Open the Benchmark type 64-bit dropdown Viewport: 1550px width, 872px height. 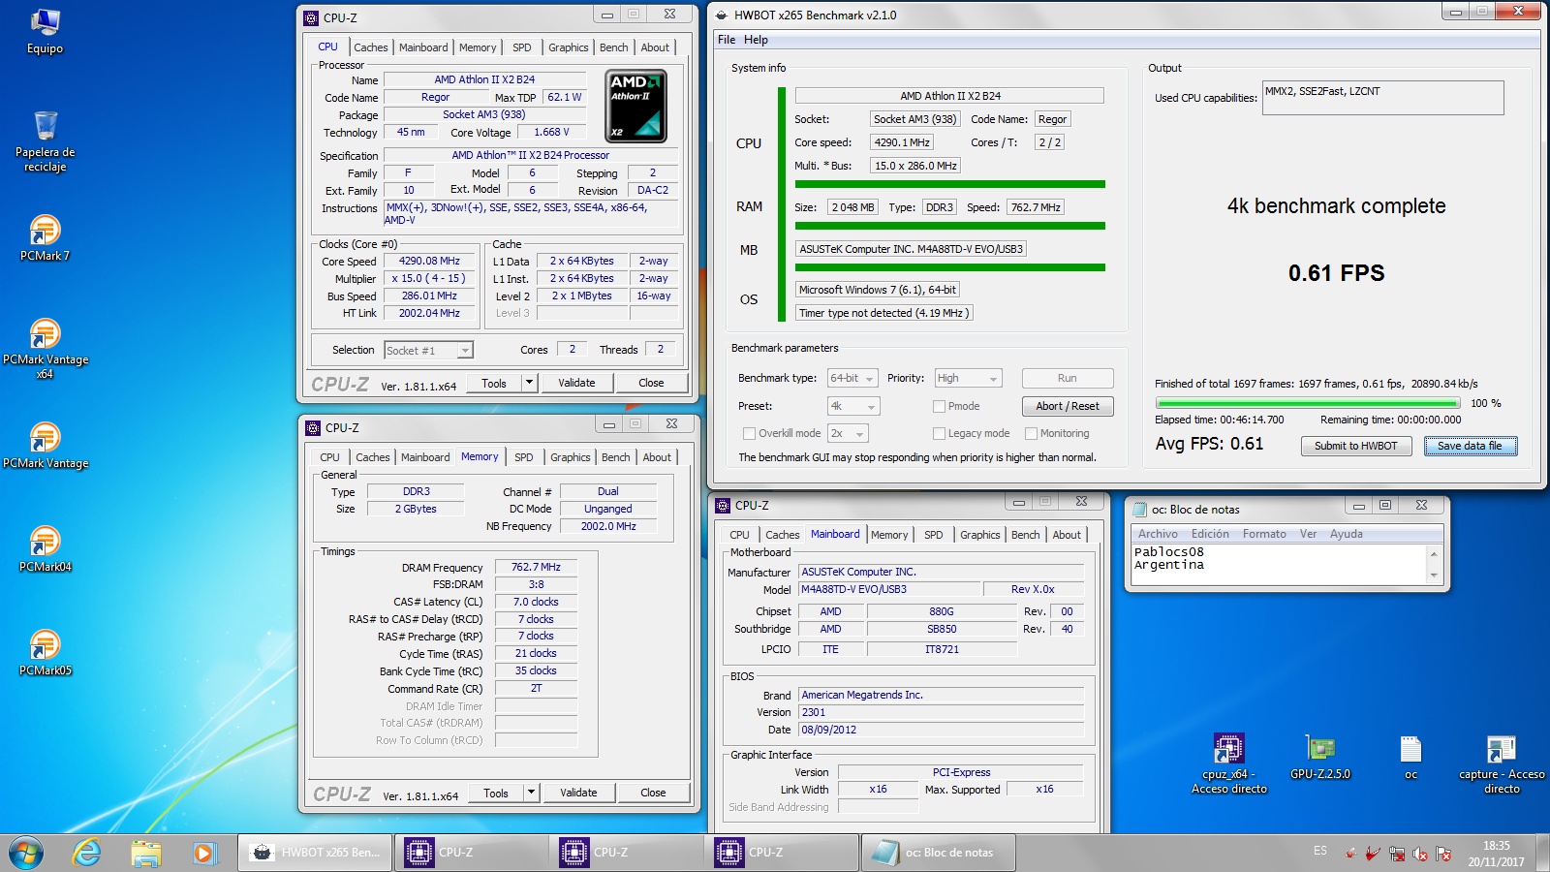852,378
